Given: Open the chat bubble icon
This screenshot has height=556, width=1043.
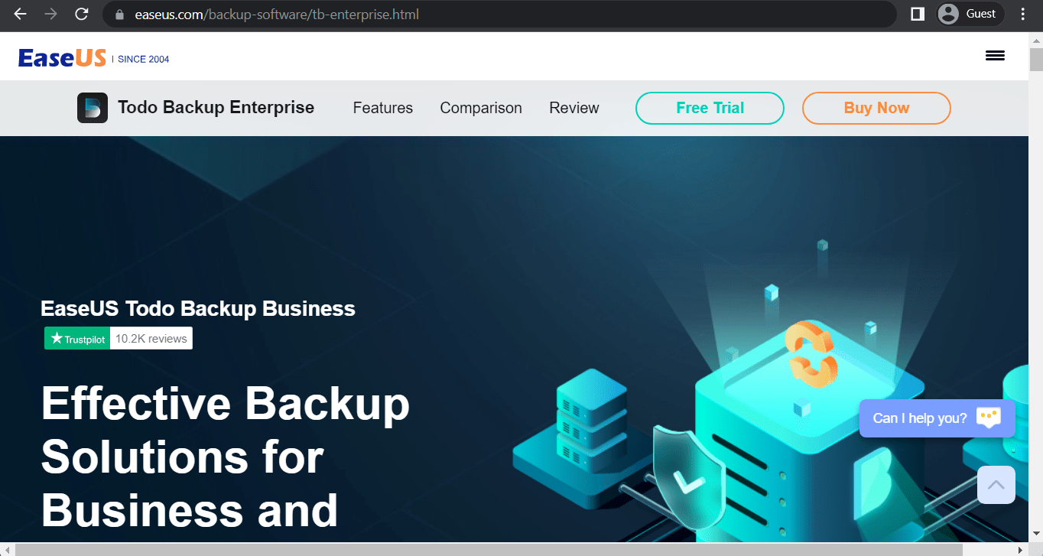Looking at the screenshot, I should tap(989, 418).
